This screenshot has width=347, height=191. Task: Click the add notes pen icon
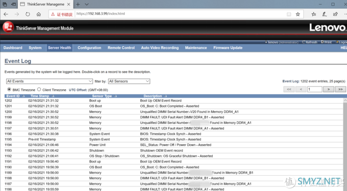pyautogui.click(x=325, y=14)
